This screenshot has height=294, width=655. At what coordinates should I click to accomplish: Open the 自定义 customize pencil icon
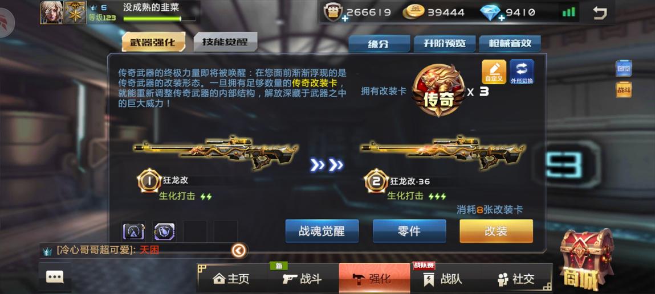click(494, 72)
